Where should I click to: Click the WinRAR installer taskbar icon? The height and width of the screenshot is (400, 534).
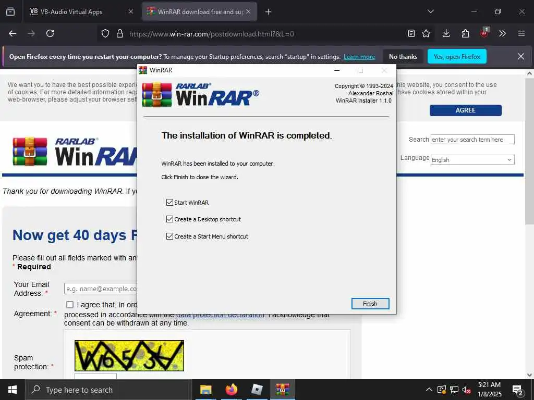click(282, 390)
